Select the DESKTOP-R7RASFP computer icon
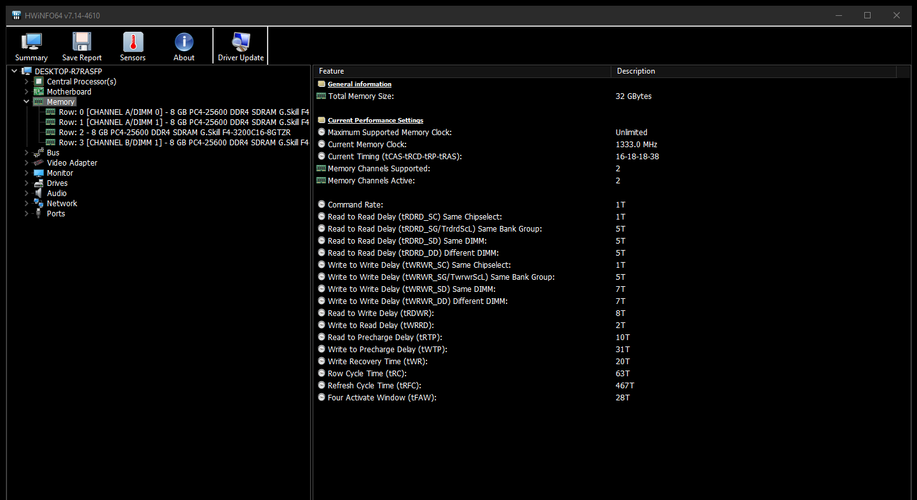Image resolution: width=917 pixels, height=500 pixels. coord(27,71)
